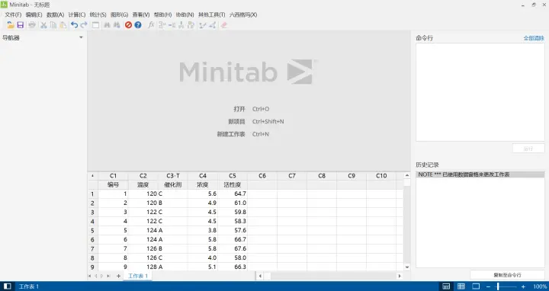Click the Cut scissors icon

[43, 25]
